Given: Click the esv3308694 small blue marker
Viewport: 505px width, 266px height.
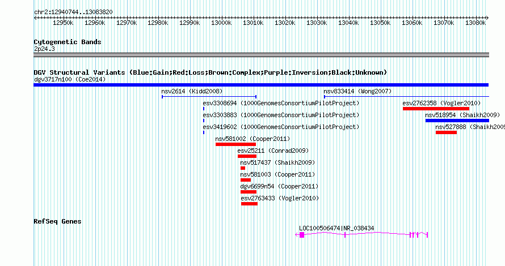Looking at the screenshot, I should click(204, 109).
